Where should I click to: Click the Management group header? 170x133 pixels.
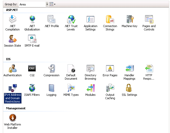16,108
